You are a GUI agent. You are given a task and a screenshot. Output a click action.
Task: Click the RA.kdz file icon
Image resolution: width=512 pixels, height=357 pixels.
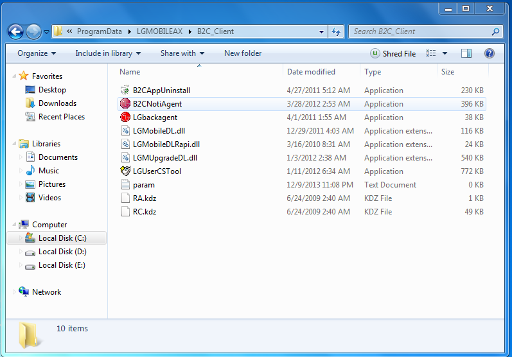click(x=125, y=198)
